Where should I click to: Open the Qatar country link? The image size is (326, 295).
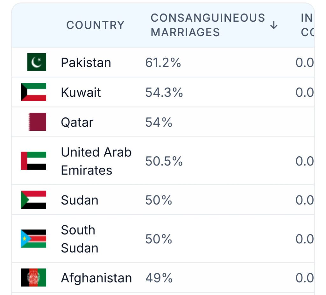pyautogui.click(x=77, y=122)
